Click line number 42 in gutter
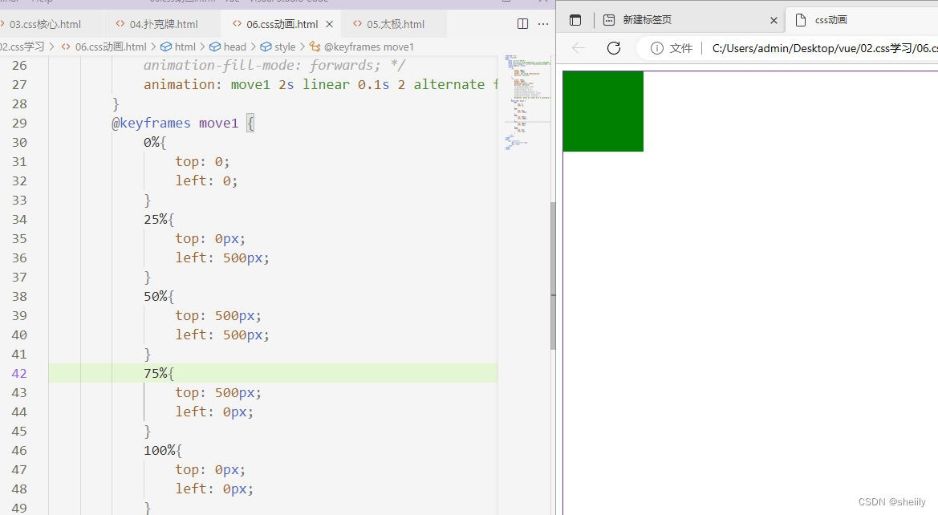 pyautogui.click(x=19, y=373)
